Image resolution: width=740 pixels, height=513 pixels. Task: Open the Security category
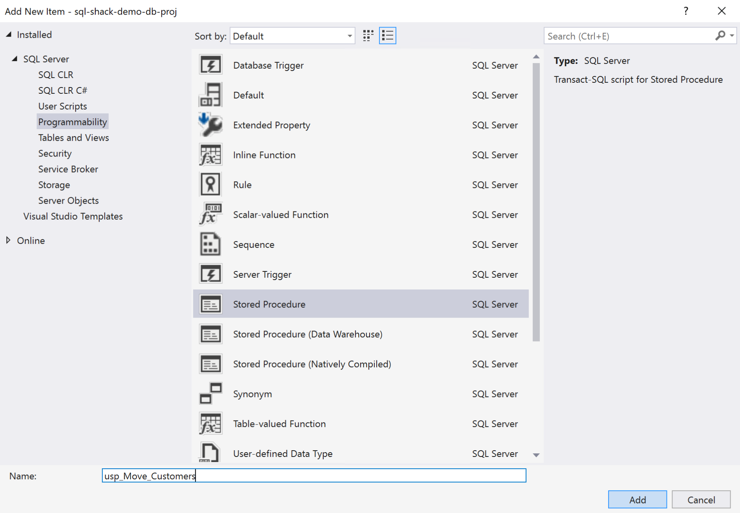click(x=55, y=153)
